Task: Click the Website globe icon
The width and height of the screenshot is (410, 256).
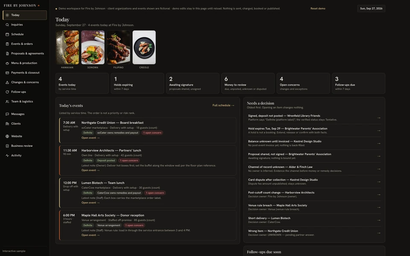Action: click(x=7, y=137)
